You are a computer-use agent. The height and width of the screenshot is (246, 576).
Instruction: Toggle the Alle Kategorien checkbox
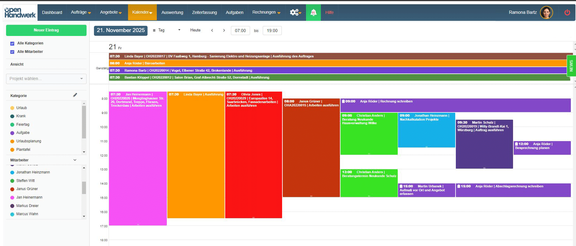12,44
